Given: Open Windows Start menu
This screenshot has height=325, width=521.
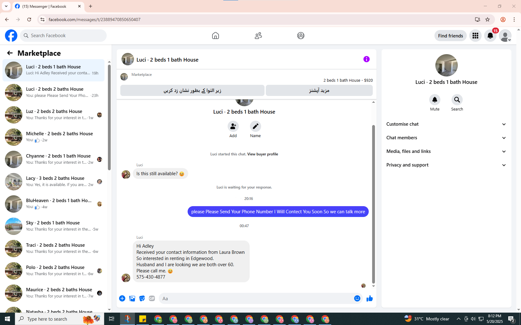Looking at the screenshot, I should pos(7,319).
